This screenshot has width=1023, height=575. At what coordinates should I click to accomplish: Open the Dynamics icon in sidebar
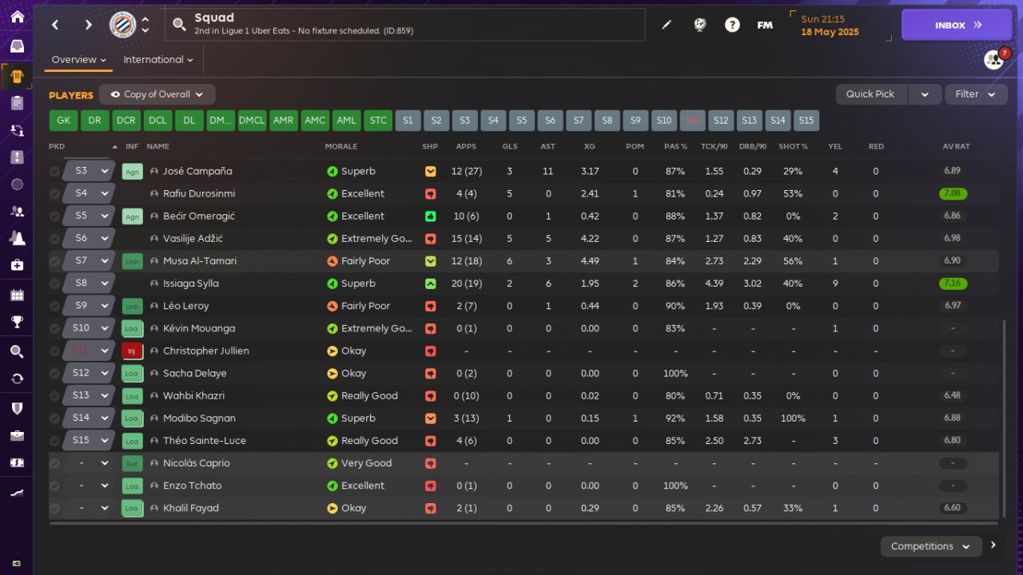point(17,129)
